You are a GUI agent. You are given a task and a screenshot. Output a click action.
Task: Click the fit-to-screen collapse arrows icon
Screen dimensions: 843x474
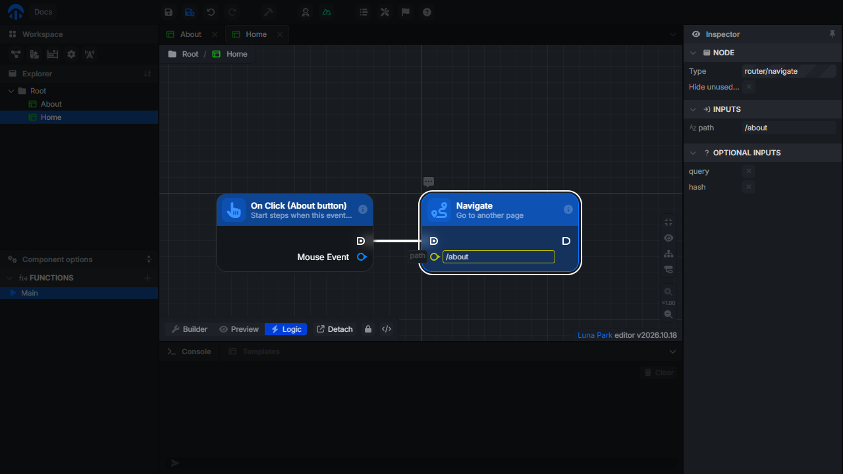coord(668,223)
